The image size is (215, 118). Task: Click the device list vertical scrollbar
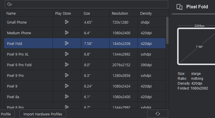167,30
